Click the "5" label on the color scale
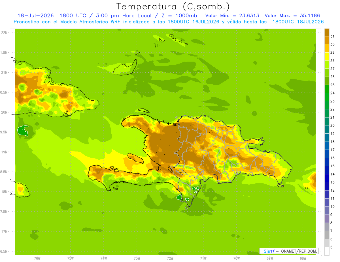This screenshot has height=262, width=340. (x=331, y=247)
